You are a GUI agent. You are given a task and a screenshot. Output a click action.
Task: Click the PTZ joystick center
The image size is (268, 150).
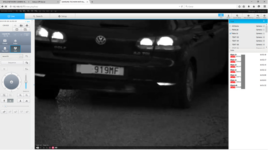point(11,82)
